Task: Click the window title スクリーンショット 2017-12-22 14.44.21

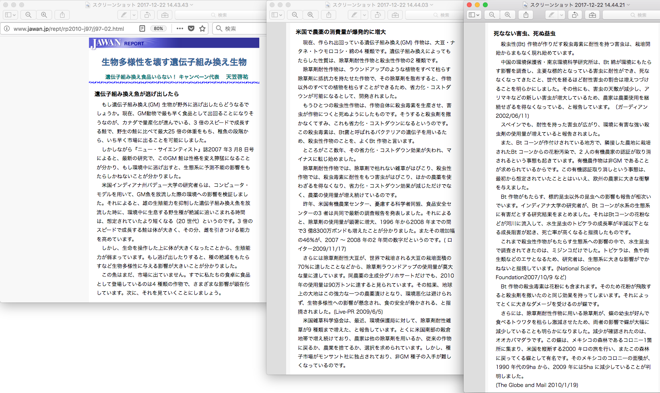Action: (x=577, y=5)
